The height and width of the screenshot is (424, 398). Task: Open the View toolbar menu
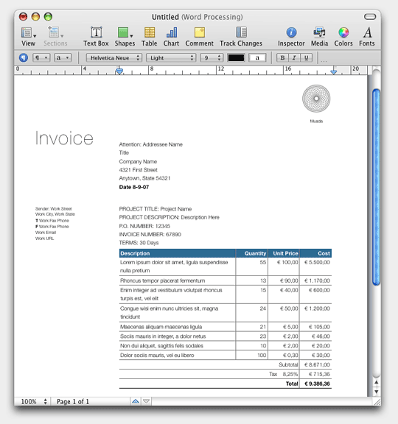click(x=29, y=37)
